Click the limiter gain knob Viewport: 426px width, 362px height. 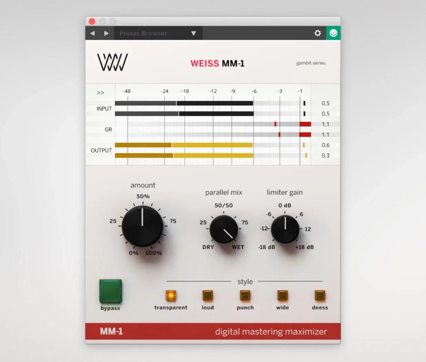(x=285, y=229)
